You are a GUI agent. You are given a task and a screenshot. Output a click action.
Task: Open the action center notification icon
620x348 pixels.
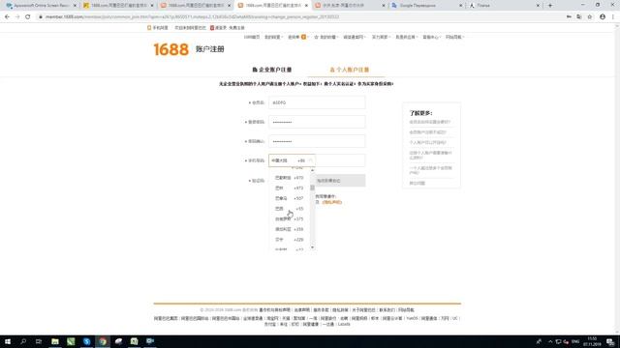611,341
